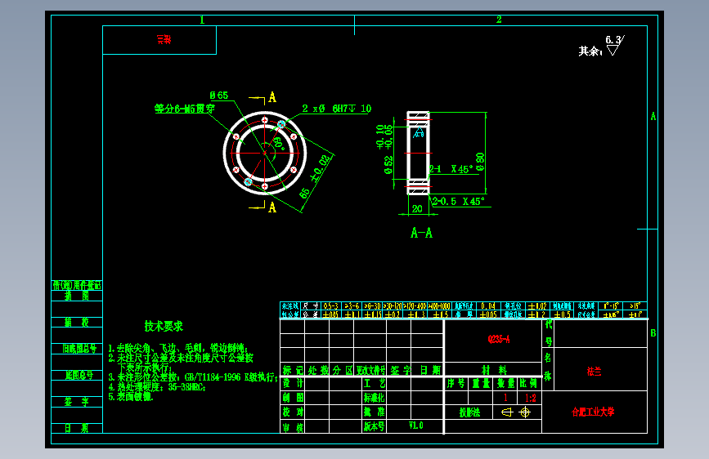The height and width of the screenshot is (459, 709).
Task: Select the 技术要求 heading
Action: pyautogui.click(x=164, y=326)
